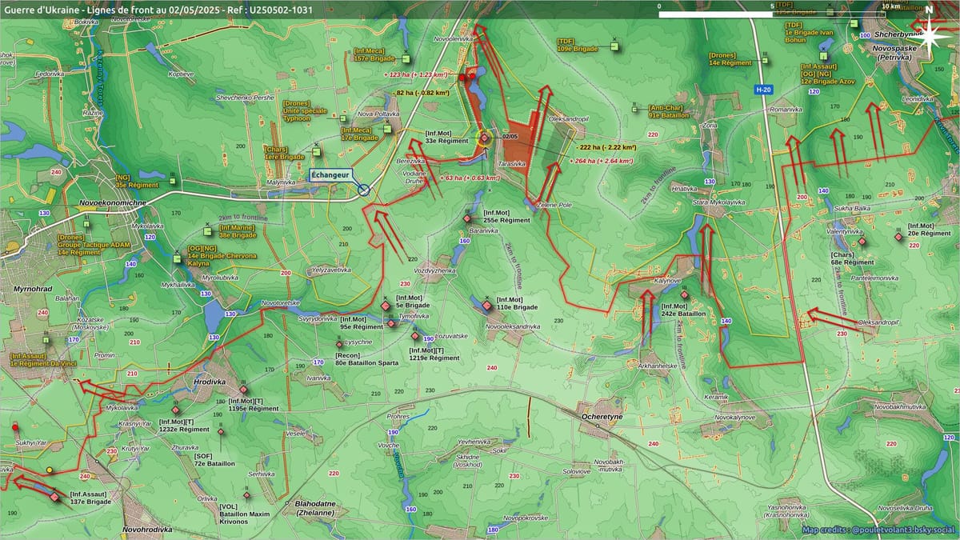The height and width of the screenshot is (540, 960).
Task: Click the 02/05 date marker label
Action: 510,137
